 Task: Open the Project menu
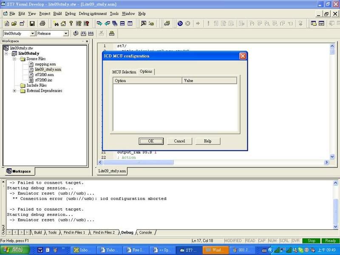[x=45, y=14]
